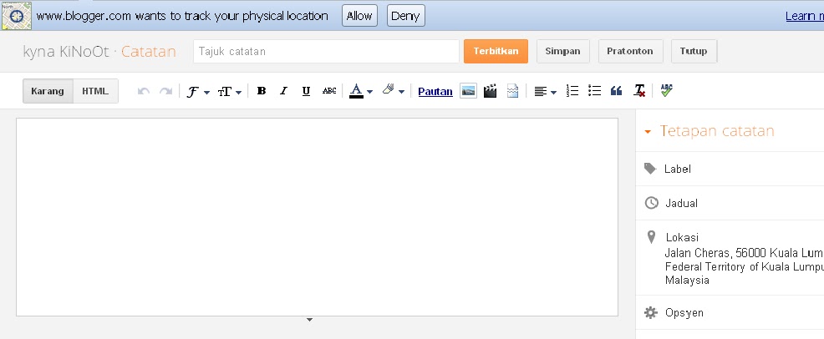Remove formatting from text
The height and width of the screenshot is (339, 824).
(x=639, y=91)
